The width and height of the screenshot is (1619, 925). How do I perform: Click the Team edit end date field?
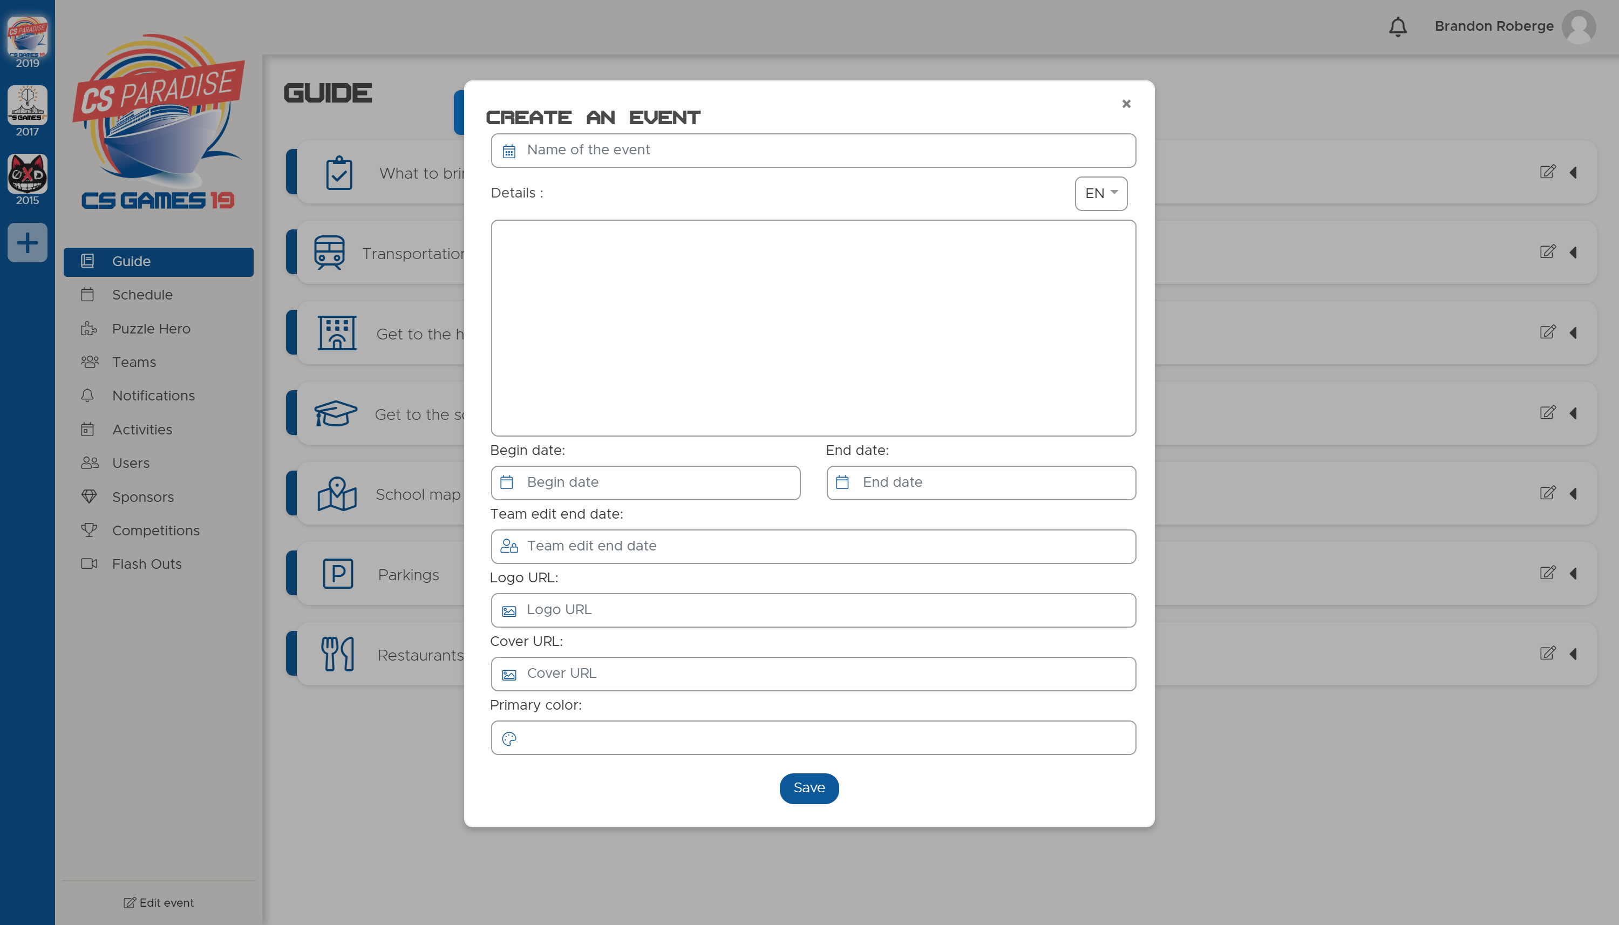pyautogui.click(x=813, y=546)
